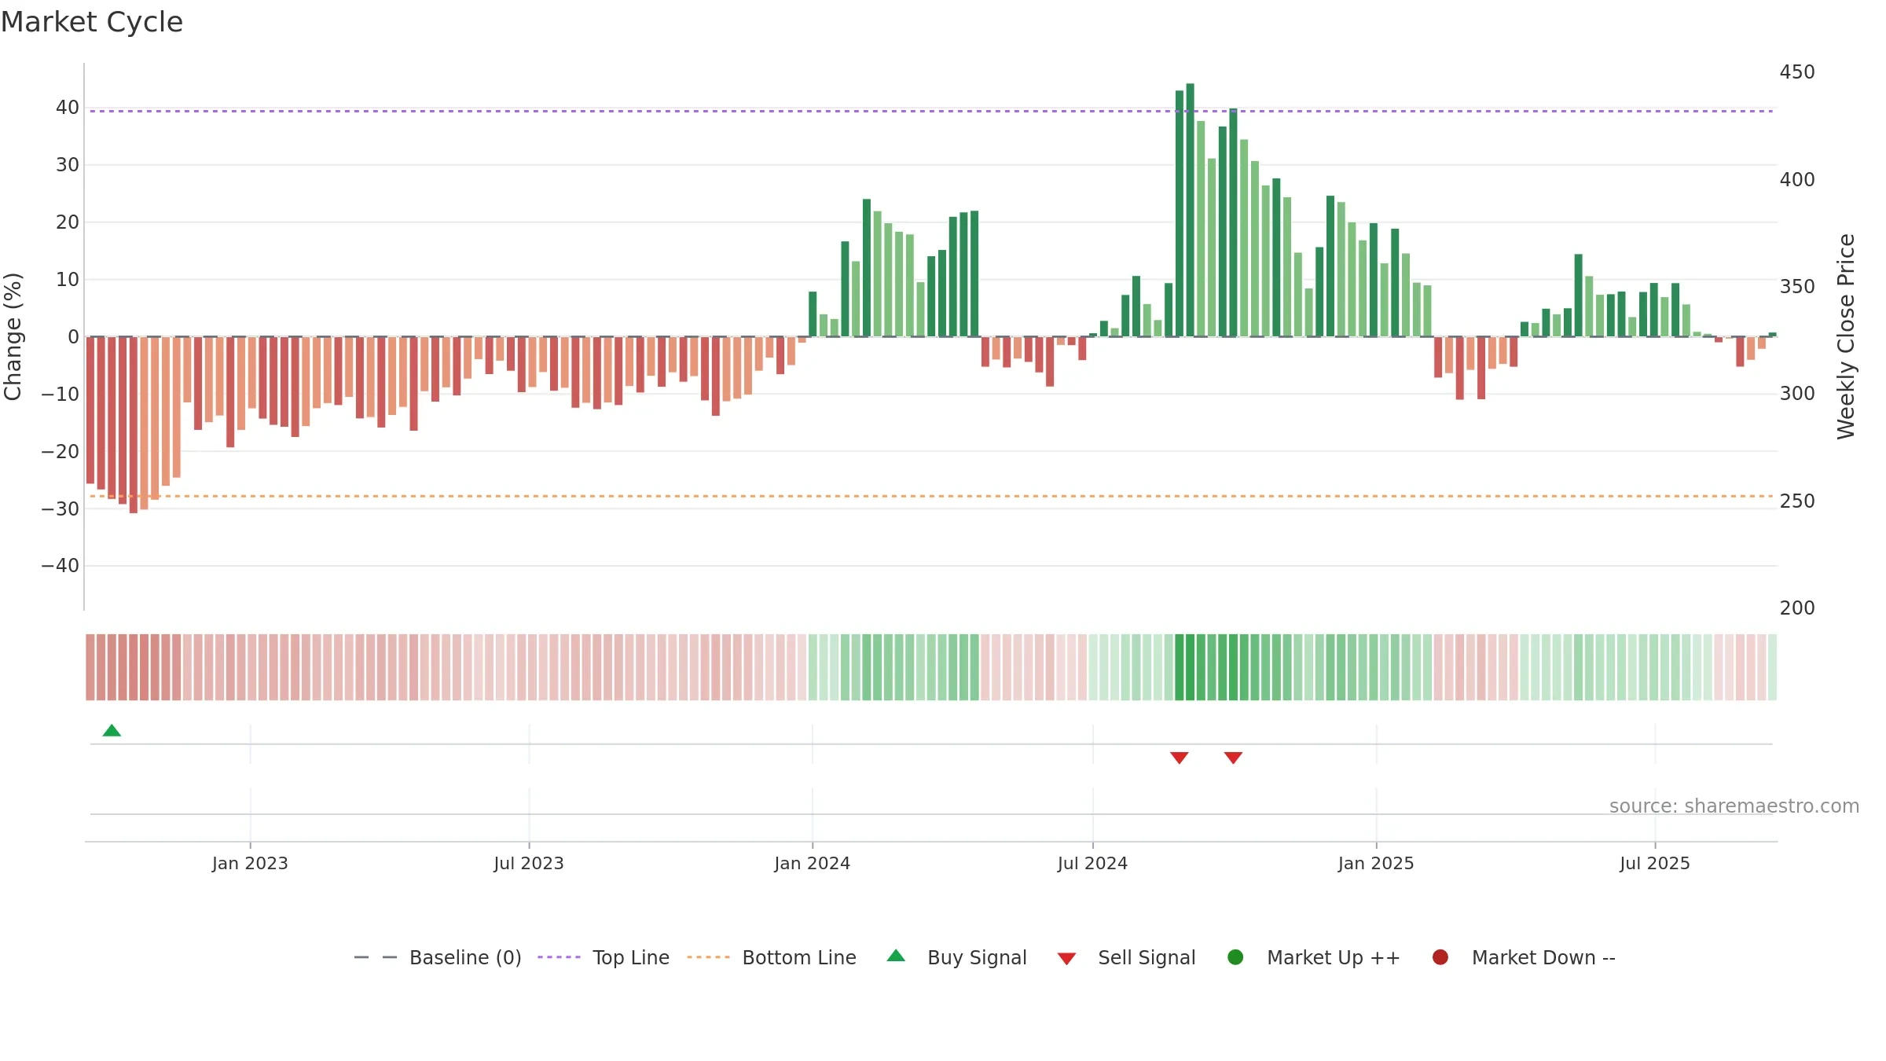This screenshot has height=1061, width=1886.
Task: Click the Jan 2025 x-axis label
Action: (x=1376, y=864)
